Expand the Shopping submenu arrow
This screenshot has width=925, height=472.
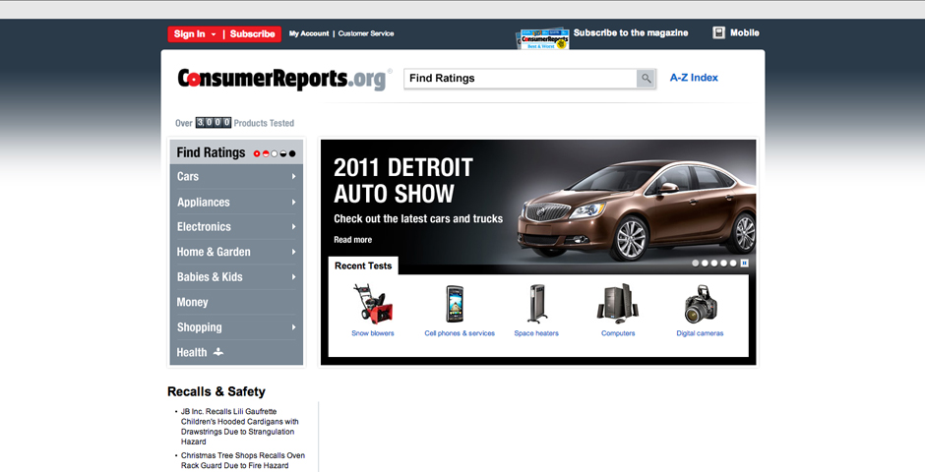click(293, 327)
